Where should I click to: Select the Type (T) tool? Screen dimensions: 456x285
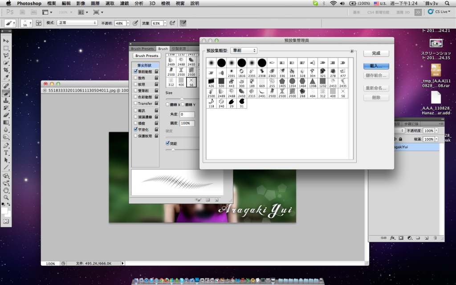point(6,153)
